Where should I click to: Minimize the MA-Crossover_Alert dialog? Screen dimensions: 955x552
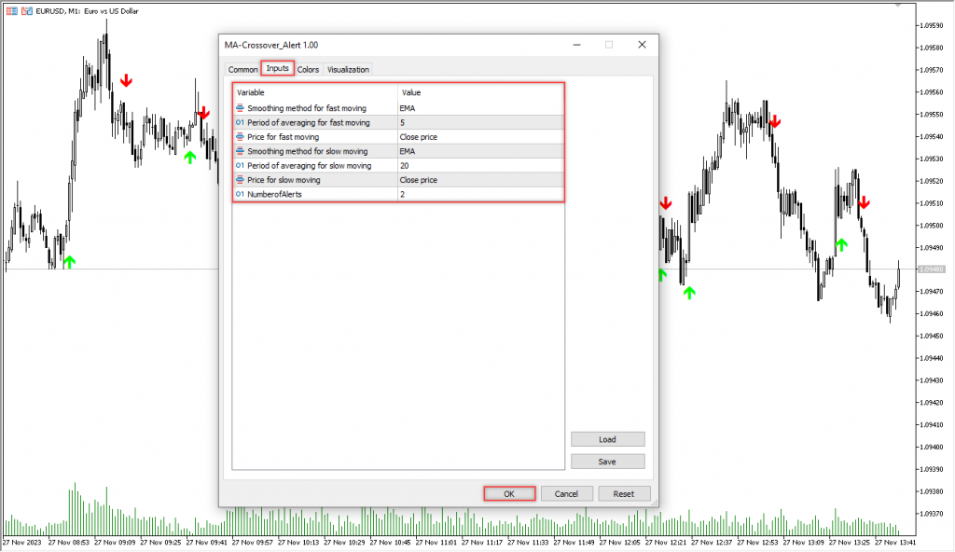pyautogui.click(x=576, y=45)
